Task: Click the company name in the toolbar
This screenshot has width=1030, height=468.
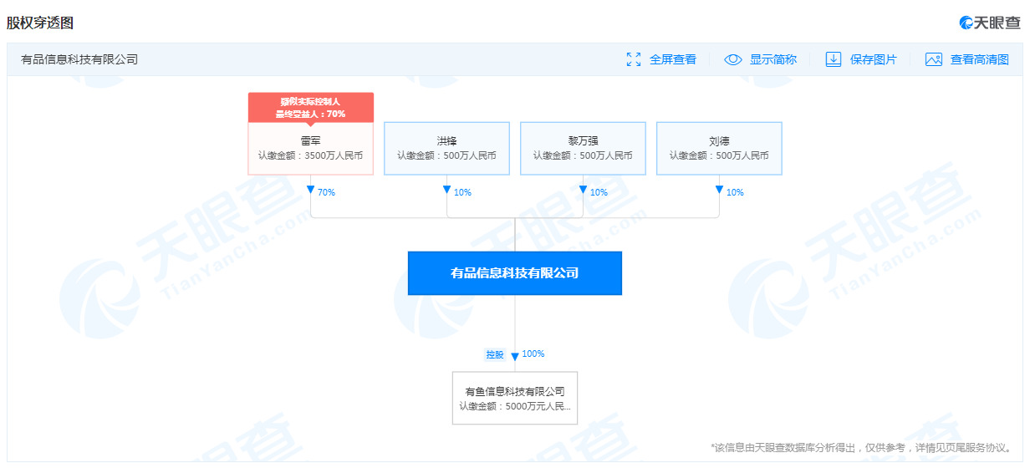Action: click(79, 59)
